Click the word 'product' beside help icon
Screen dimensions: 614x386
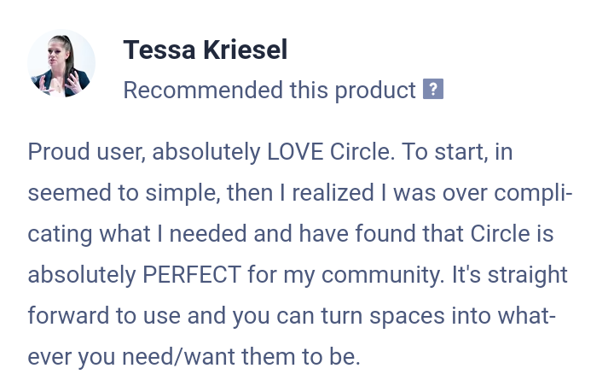375,91
